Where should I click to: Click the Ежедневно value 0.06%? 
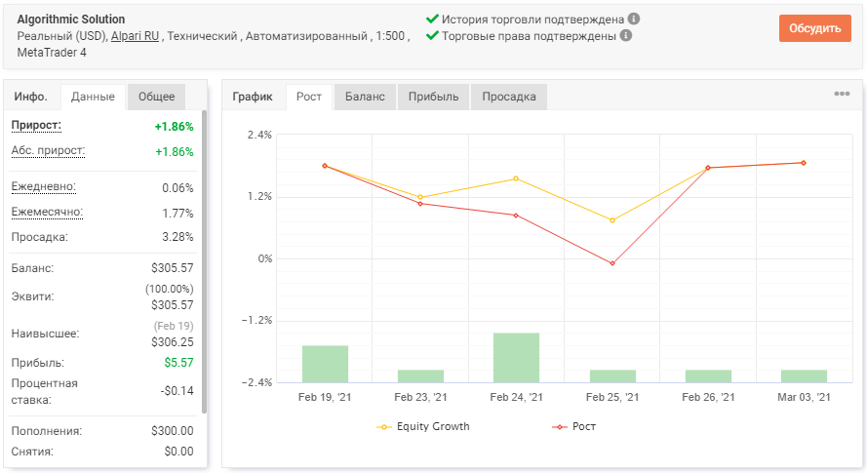177,188
